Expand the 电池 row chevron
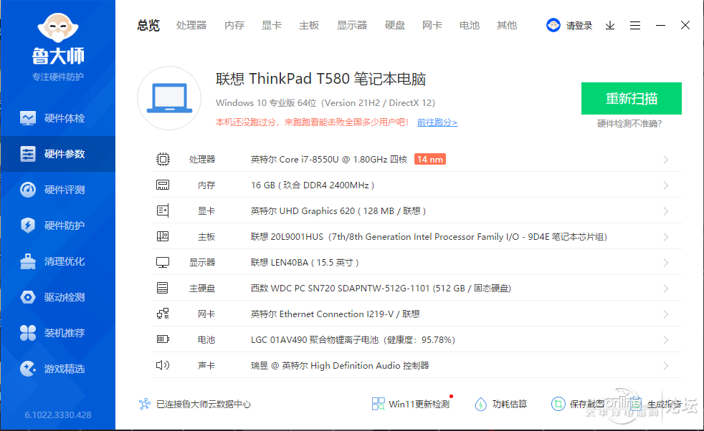 [x=666, y=340]
